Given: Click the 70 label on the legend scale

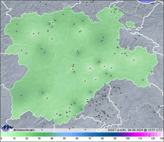Looking at the screenshot, I should click(90, 138).
